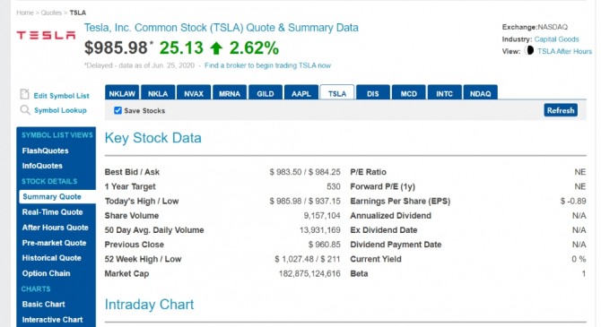This screenshot has width=601, height=327.
Task: Switch to the AAPL symbol tab
Action: tap(301, 92)
